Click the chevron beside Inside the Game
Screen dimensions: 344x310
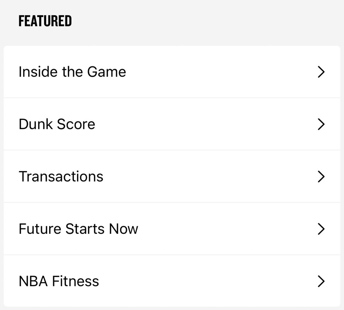point(321,72)
